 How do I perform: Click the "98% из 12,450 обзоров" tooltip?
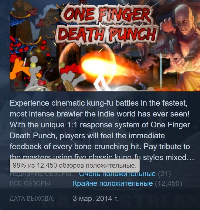[75, 166]
